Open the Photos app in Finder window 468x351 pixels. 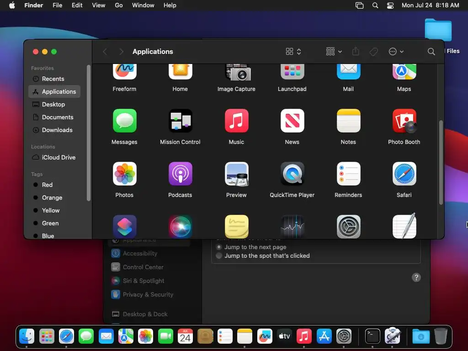pyautogui.click(x=124, y=174)
